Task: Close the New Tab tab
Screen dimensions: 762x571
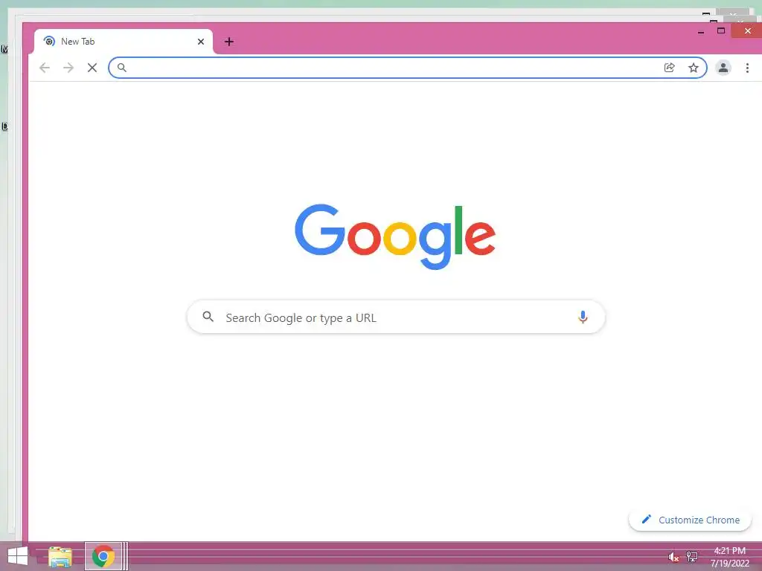Action: tap(201, 42)
